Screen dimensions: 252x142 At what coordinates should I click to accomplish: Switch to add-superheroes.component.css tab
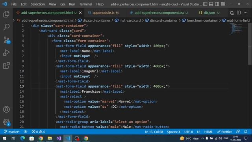(159, 13)
